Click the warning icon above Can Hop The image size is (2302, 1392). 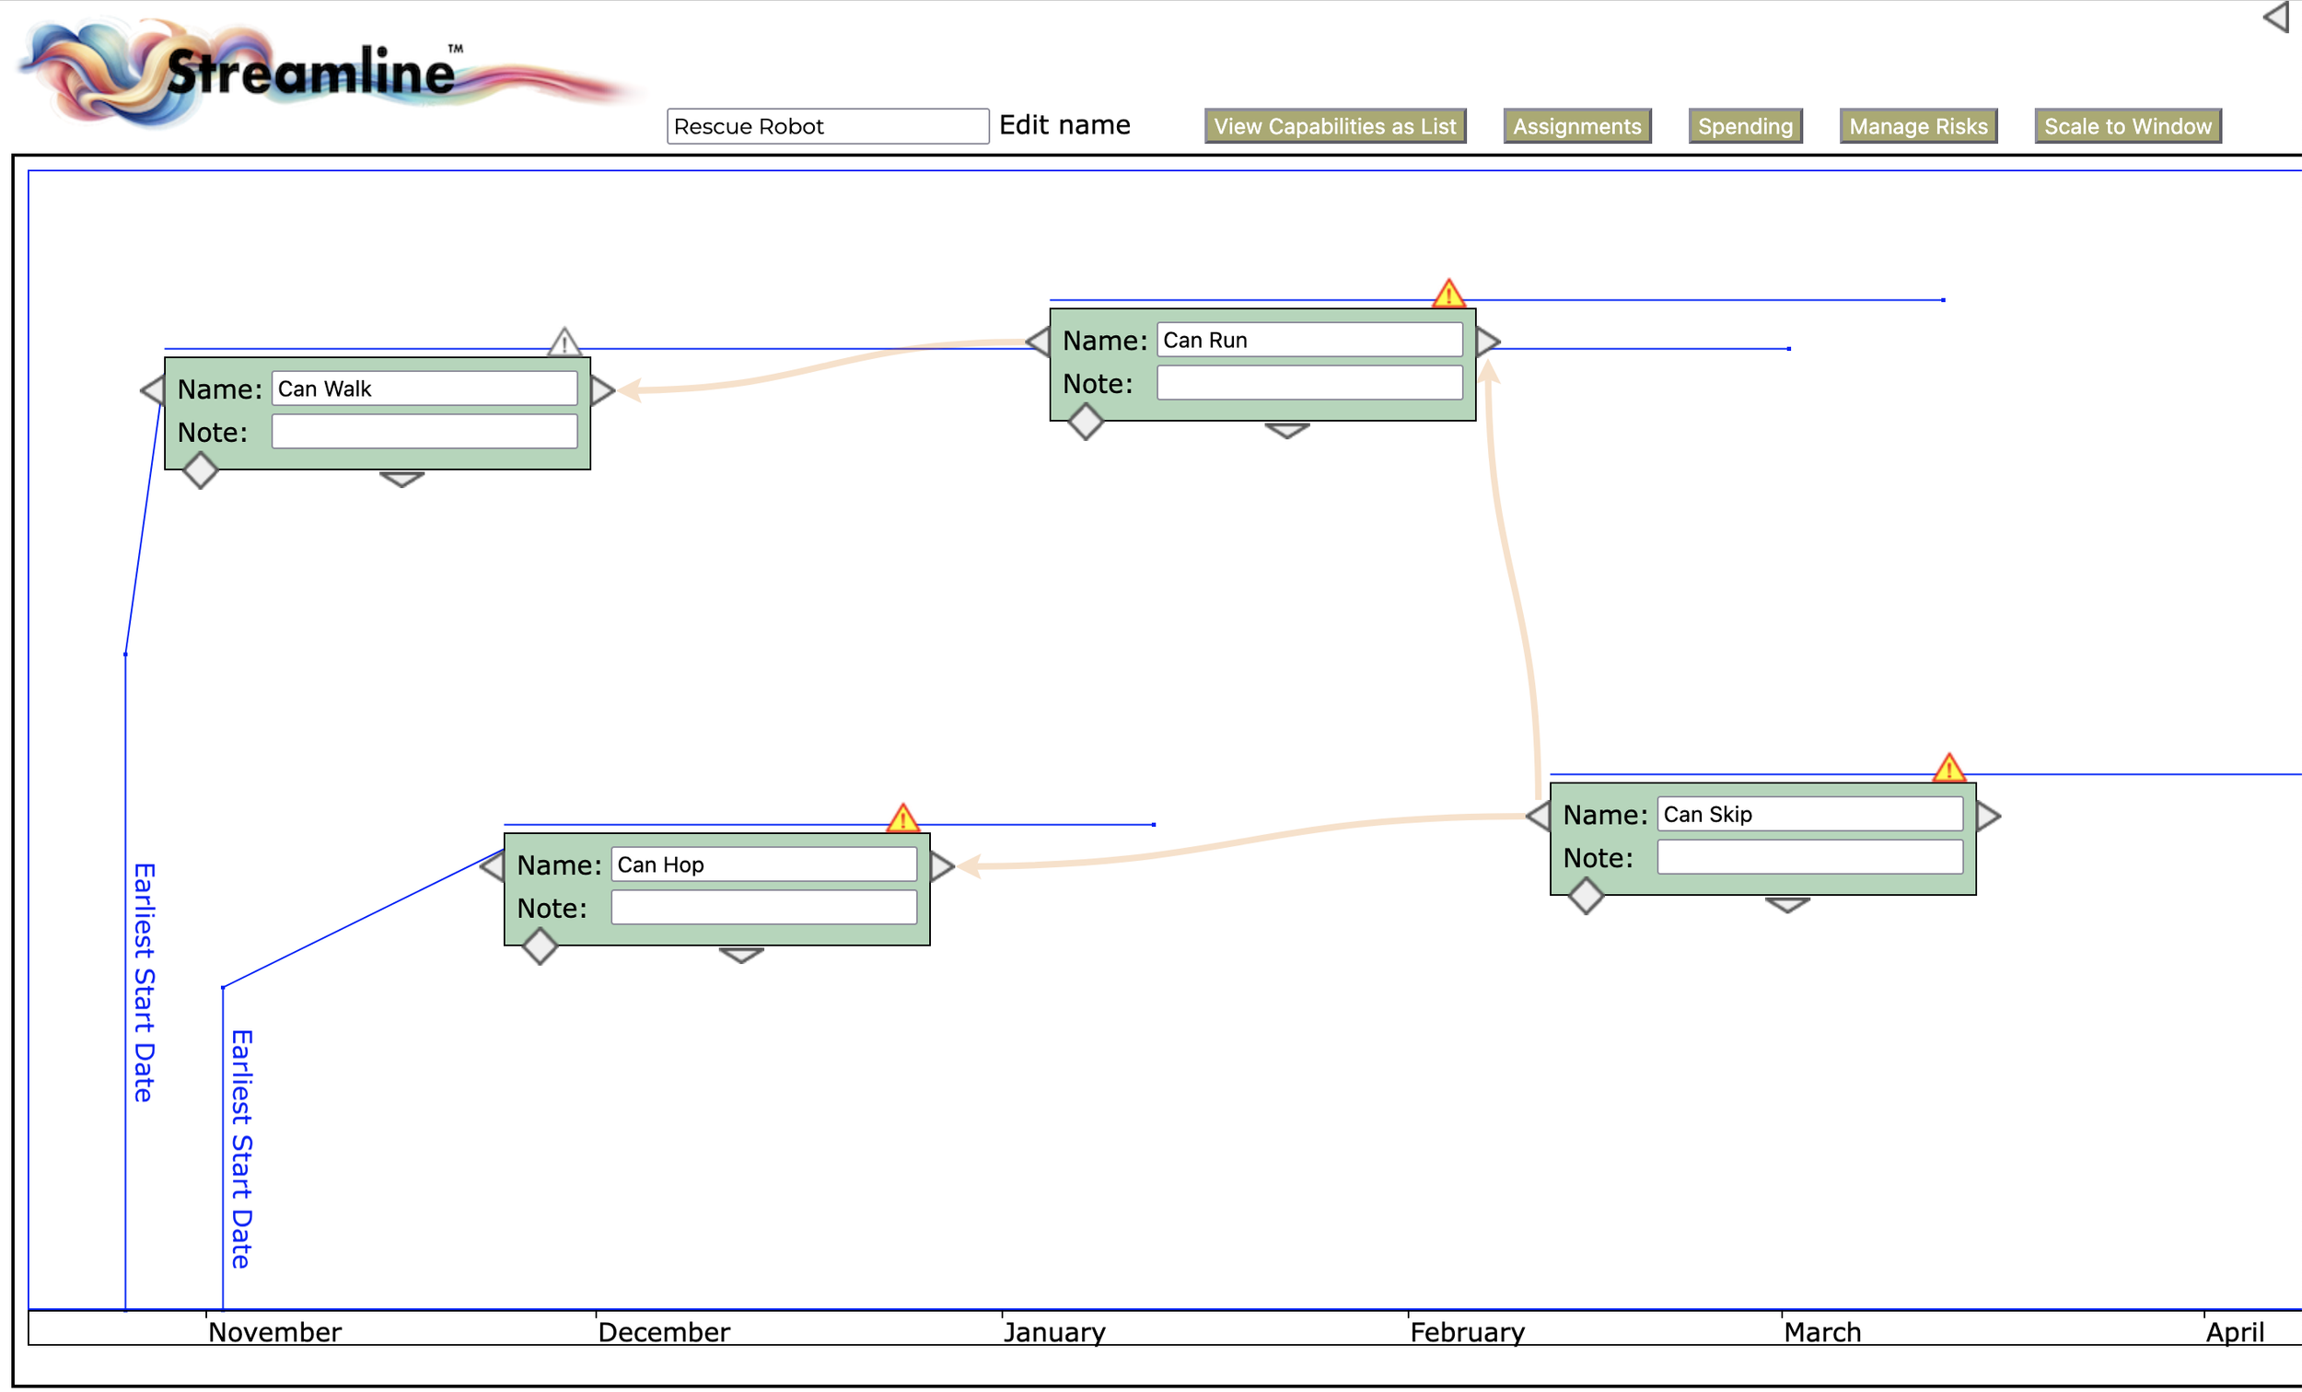pos(902,819)
